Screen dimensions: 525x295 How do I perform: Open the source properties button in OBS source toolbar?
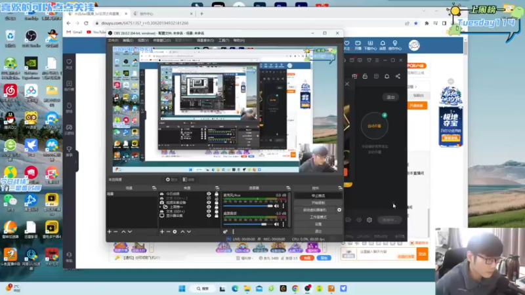tap(171, 180)
